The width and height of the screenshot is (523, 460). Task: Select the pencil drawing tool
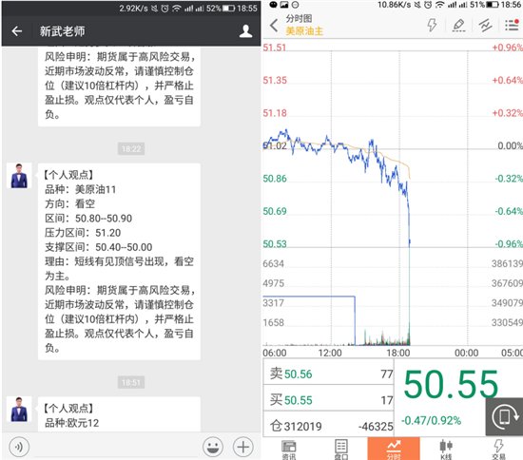(x=459, y=25)
